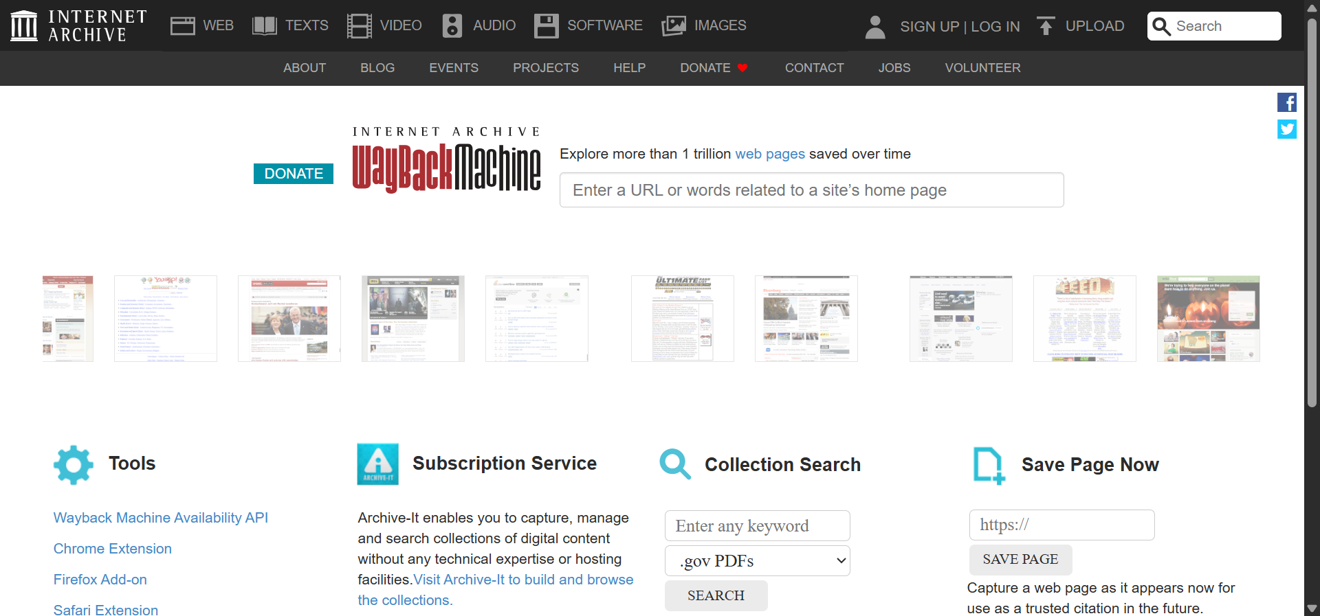Focus the 'Enter any keyword' field

coord(758,526)
